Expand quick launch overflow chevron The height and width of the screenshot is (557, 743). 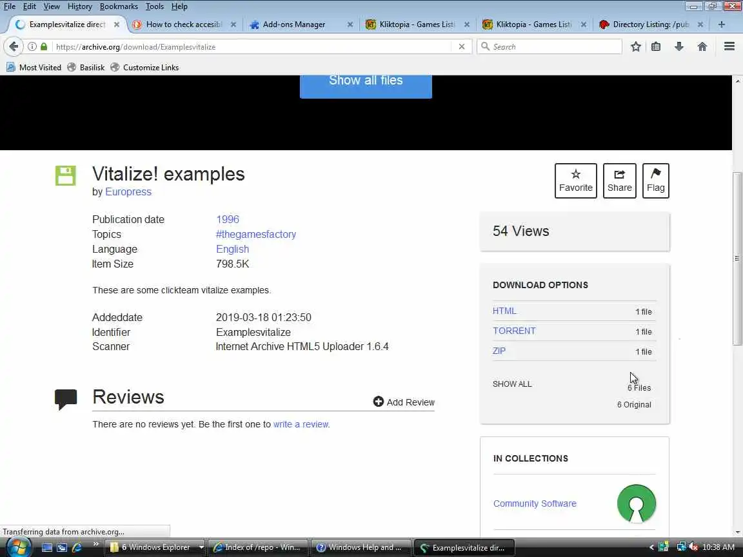tap(95, 543)
